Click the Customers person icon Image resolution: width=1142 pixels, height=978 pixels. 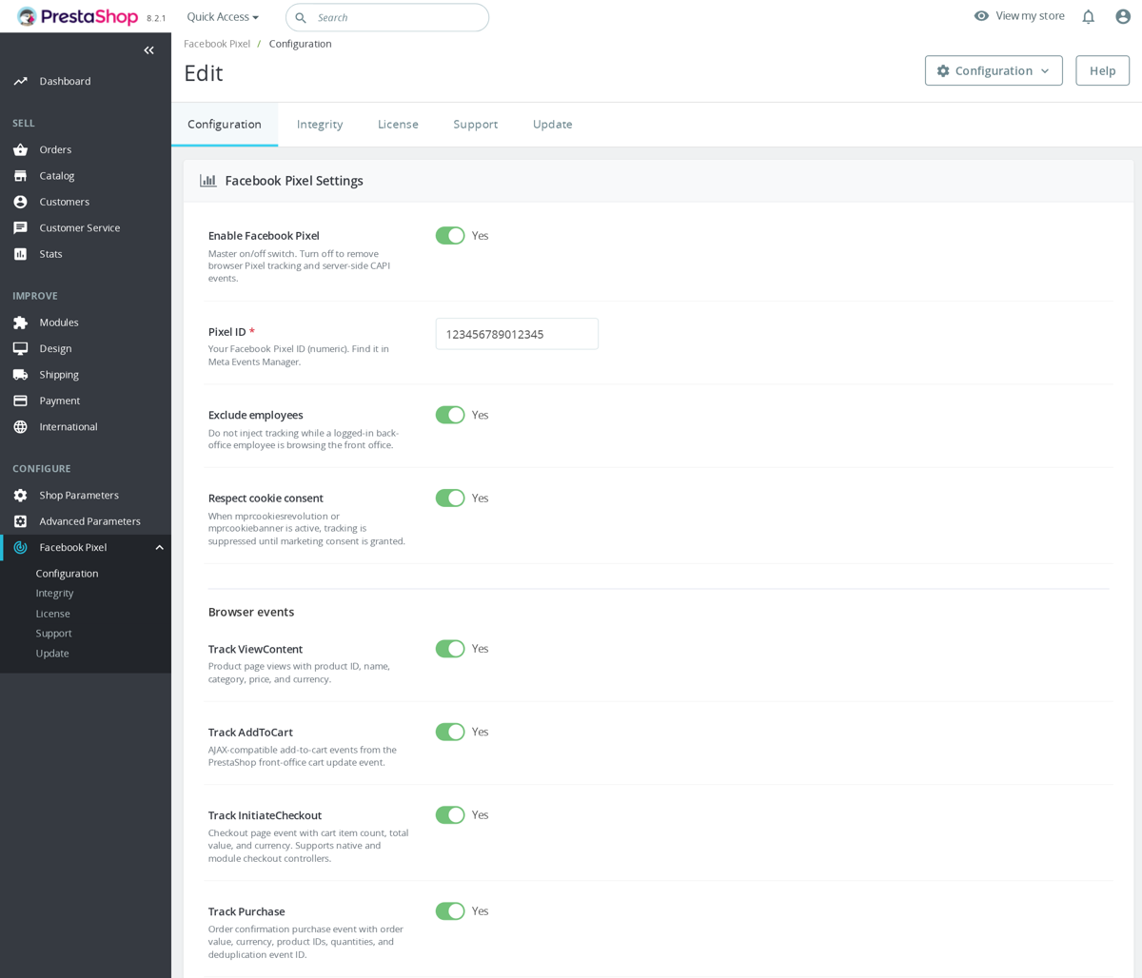pos(20,202)
